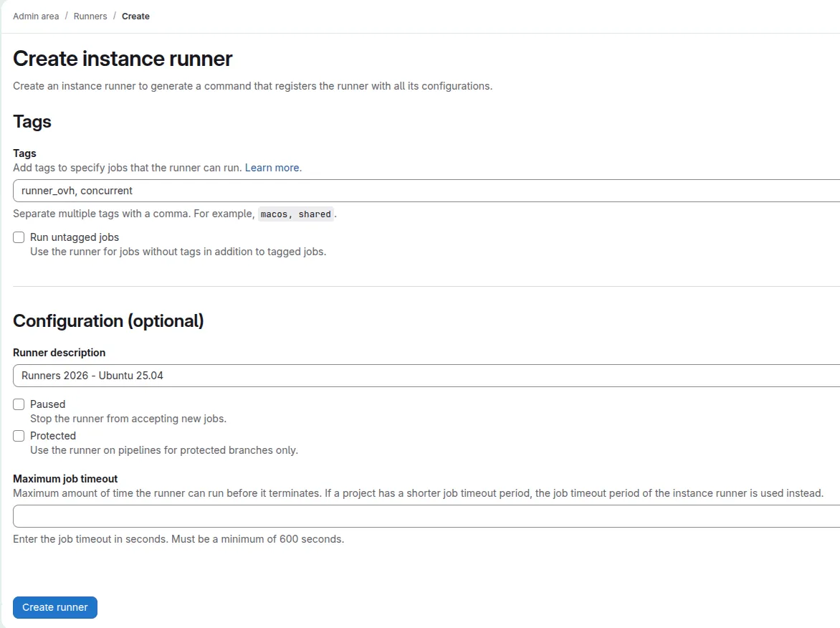Click the 'Runner description' label
Image resolution: width=840 pixels, height=628 pixels.
tap(59, 353)
